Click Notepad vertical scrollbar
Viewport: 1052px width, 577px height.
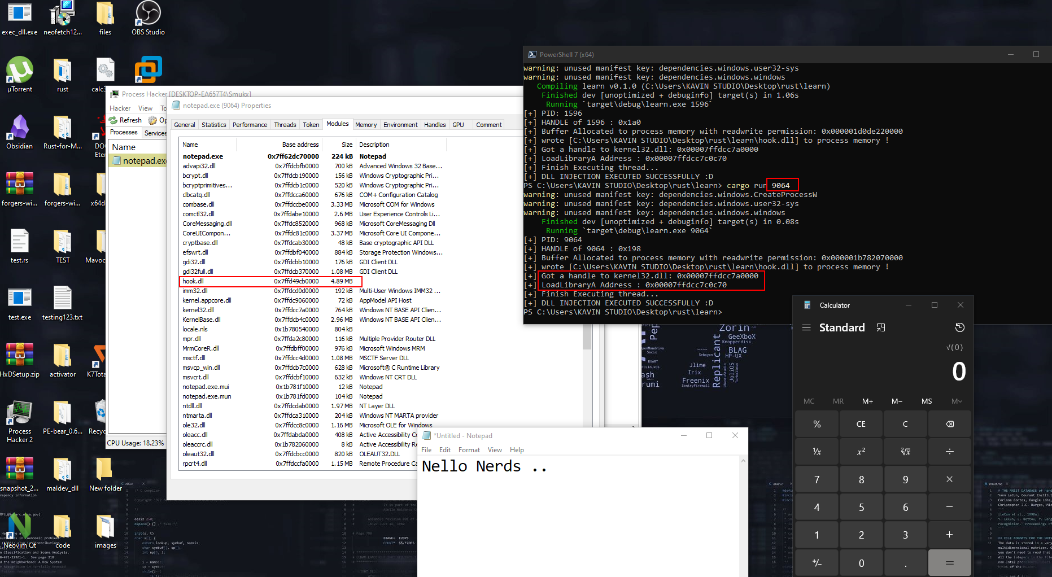tap(743, 517)
